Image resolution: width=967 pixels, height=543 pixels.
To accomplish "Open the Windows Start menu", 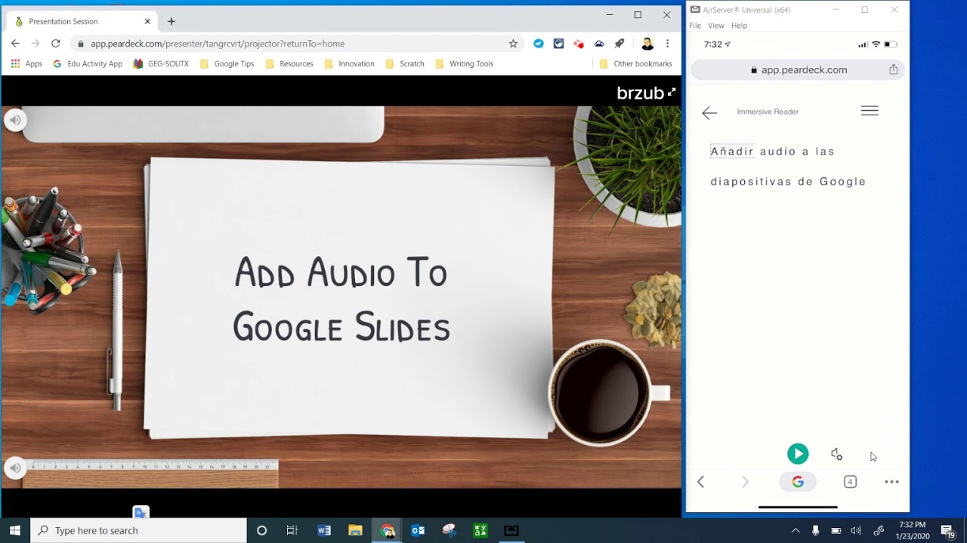I will click(x=15, y=530).
